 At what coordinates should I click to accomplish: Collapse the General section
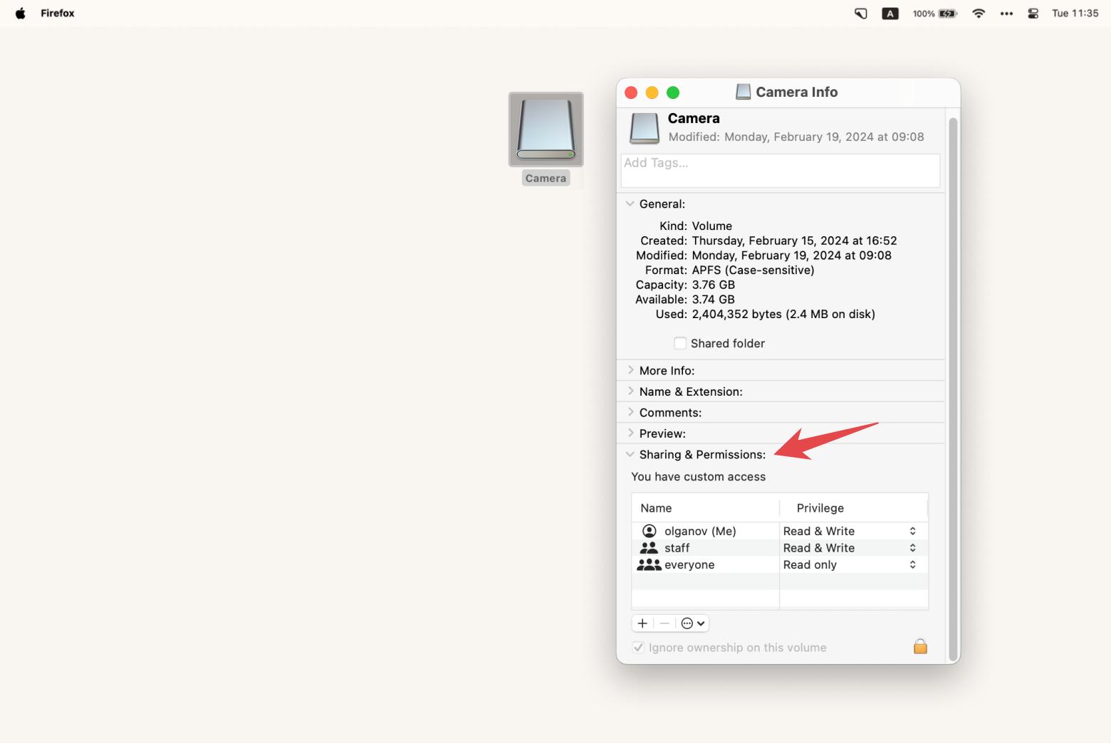pos(630,204)
